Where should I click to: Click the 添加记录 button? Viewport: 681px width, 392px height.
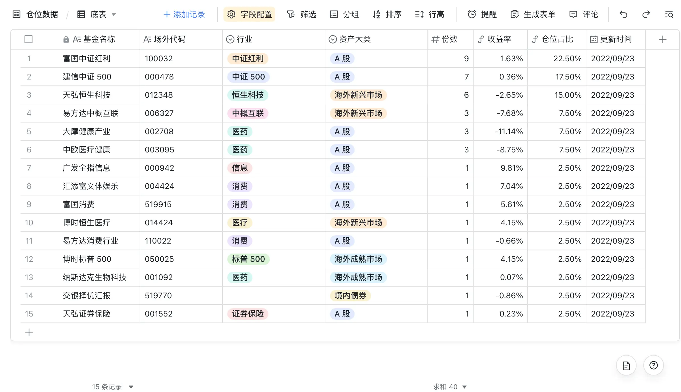184,14
